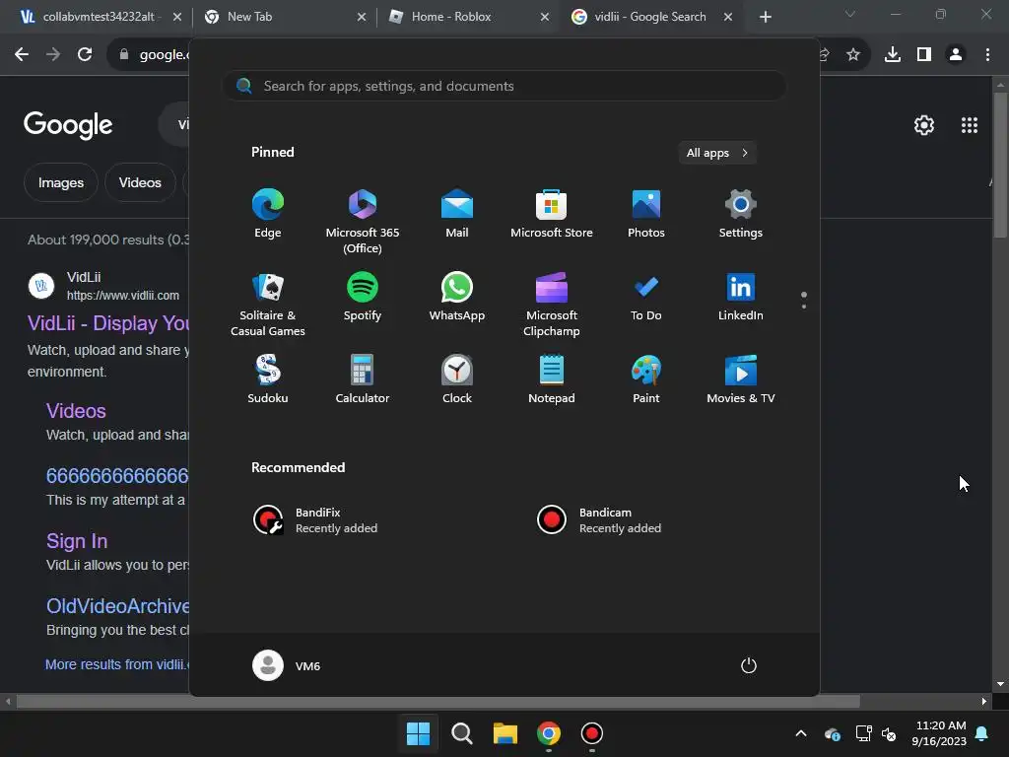
Task: Open Google apps grid
Action: click(970, 125)
